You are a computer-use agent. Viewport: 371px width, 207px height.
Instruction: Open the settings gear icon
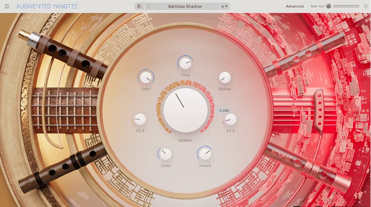tap(366, 6)
